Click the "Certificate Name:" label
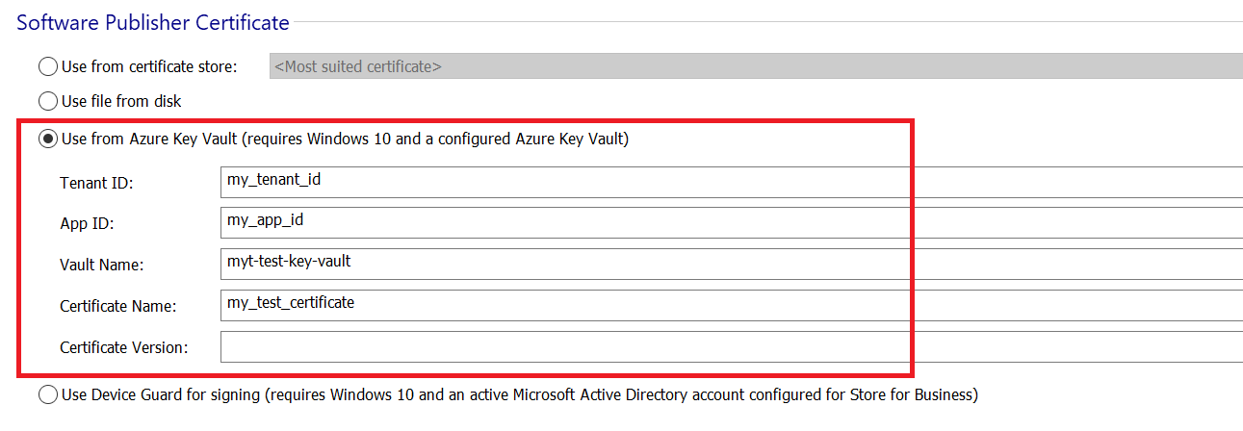This screenshot has width=1243, height=431. 117,306
